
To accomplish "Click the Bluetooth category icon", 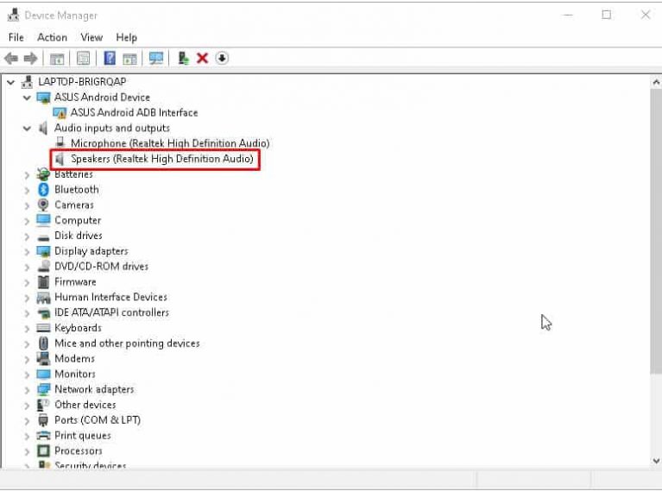I will (x=43, y=190).
